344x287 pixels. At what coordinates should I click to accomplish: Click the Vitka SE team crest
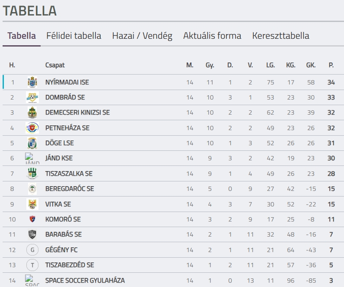pos(32,204)
